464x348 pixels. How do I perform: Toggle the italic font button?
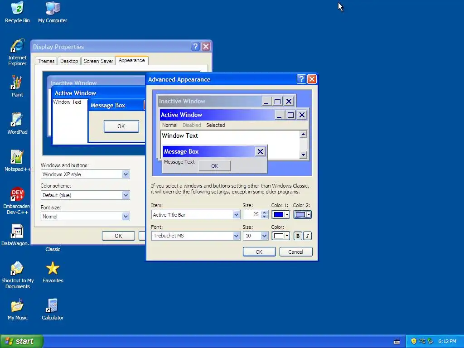pyautogui.click(x=308, y=236)
